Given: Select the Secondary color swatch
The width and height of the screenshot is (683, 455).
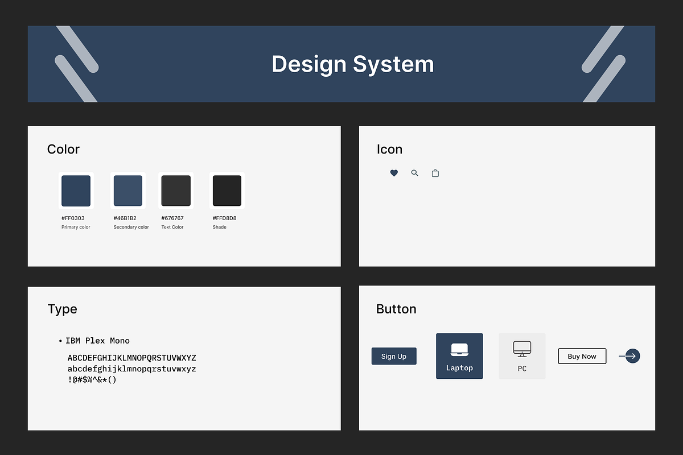Looking at the screenshot, I should tap(128, 191).
